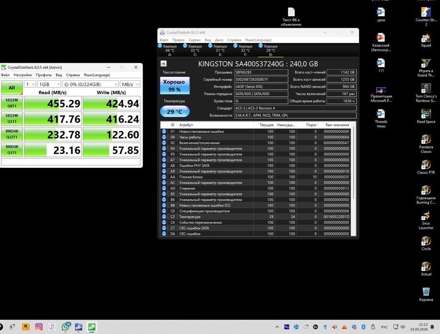This screenshot has width=440, height=334.
Task: Run all benchmarks with the All button
Action: click(12, 87)
